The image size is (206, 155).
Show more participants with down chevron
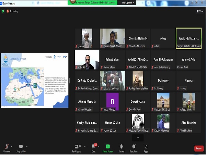[x=138, y=137]
